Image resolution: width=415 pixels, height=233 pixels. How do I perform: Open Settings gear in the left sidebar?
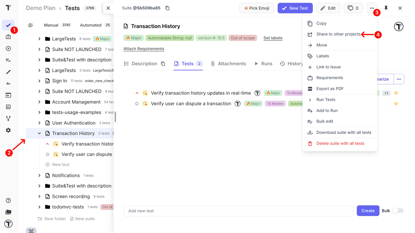(x=8, y=130)
